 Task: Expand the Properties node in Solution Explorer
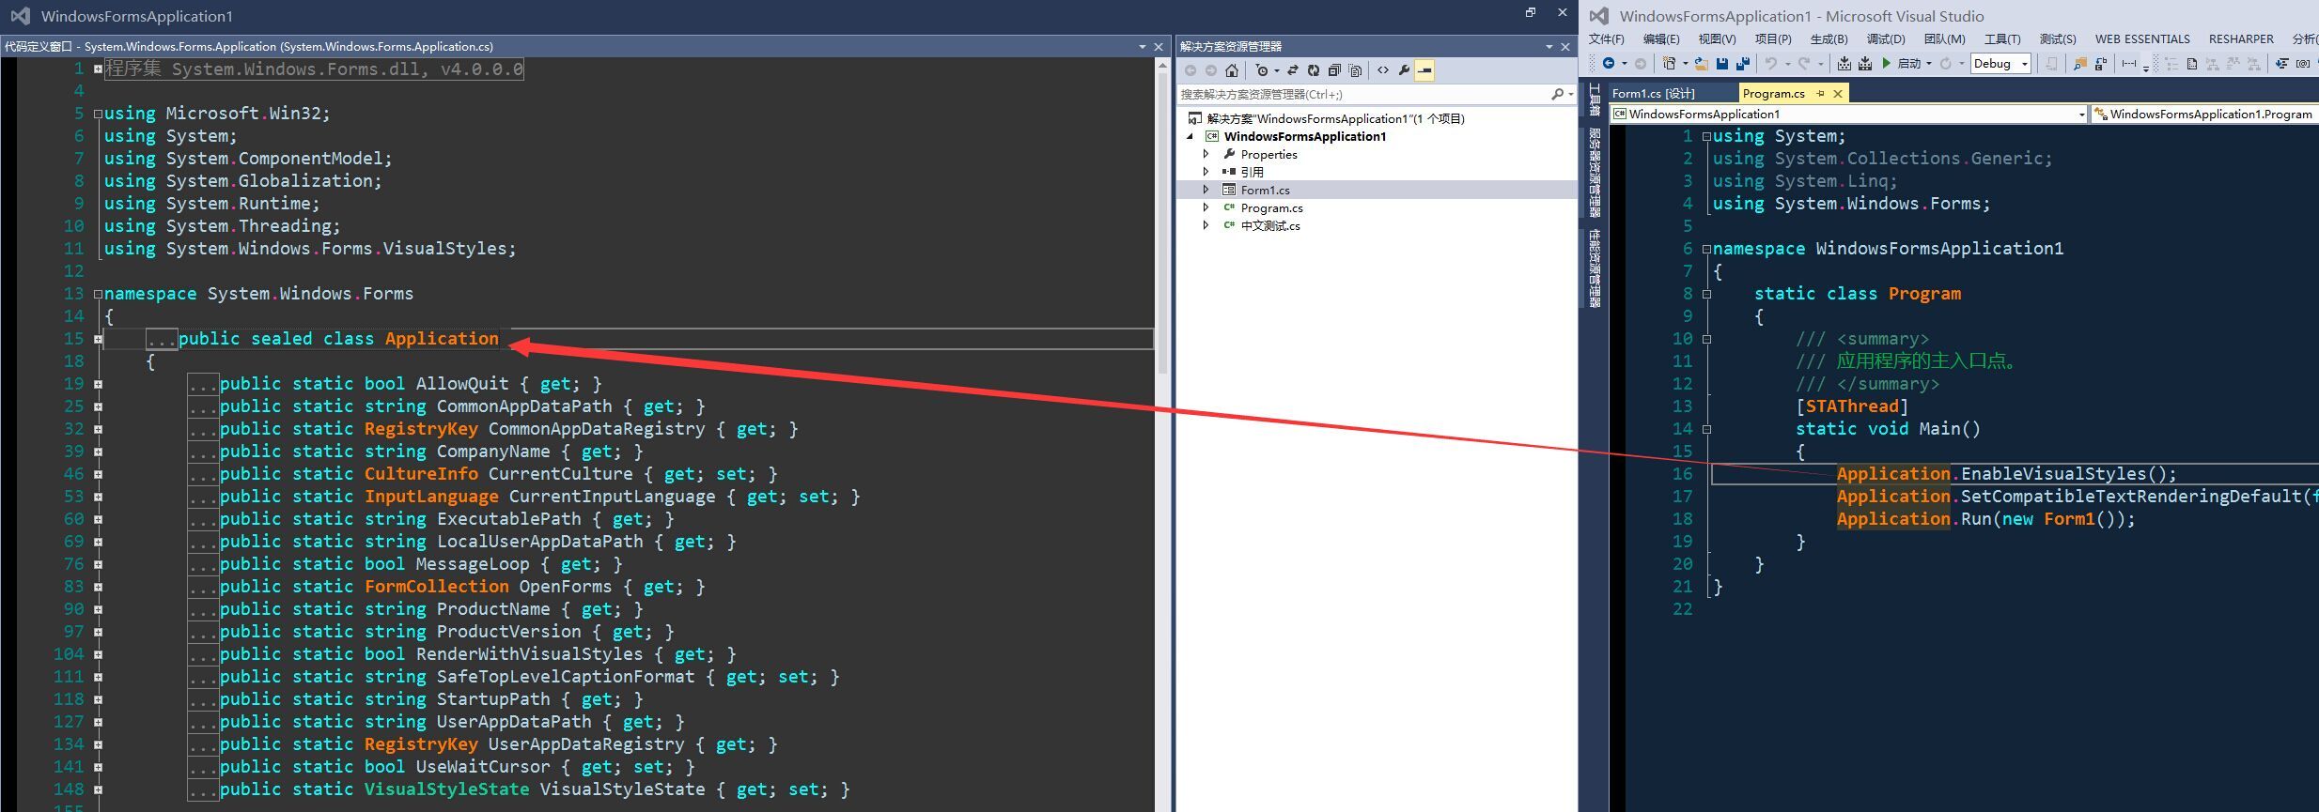pos(1206,154)
